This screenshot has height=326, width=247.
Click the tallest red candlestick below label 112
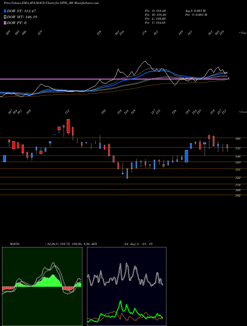pyautogui.click(x=68, y=126)
